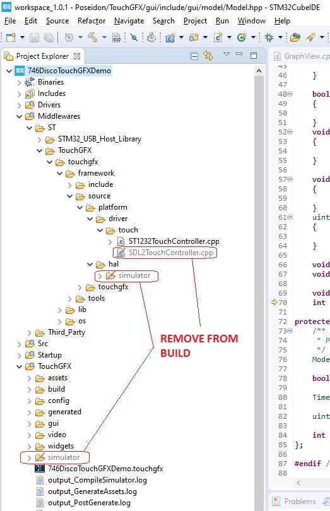The height and width of the screenshot is (511, 330).
Task: Select the widgets folder
Action: (x=61, y=446)
